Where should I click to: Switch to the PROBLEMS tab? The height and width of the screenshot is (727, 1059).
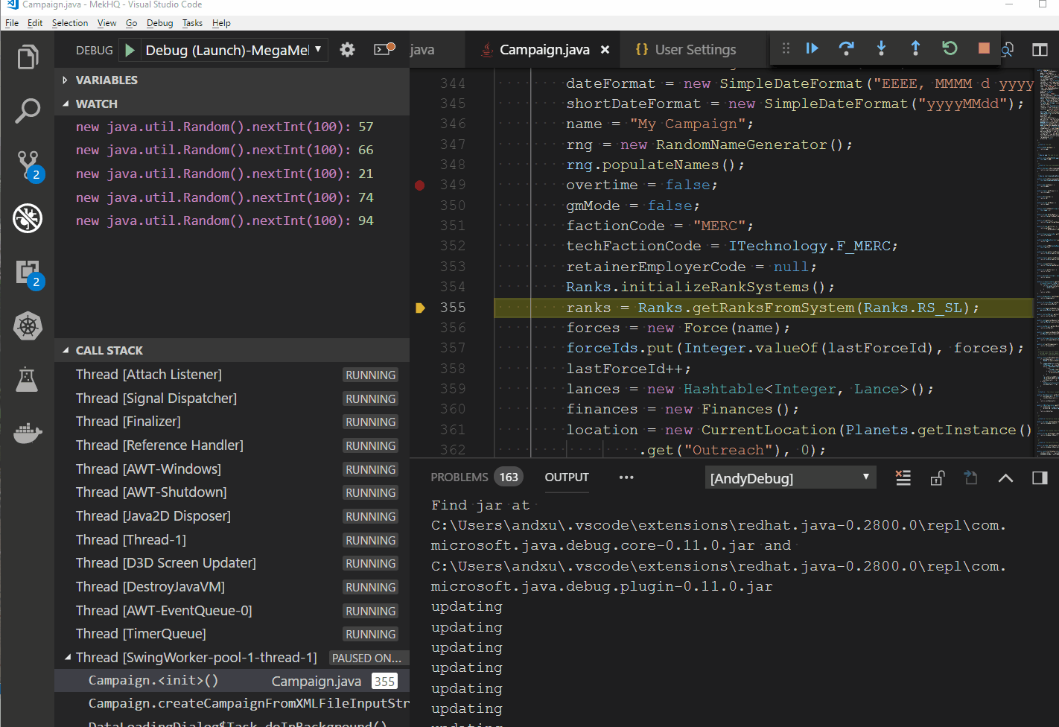point(459,477)
